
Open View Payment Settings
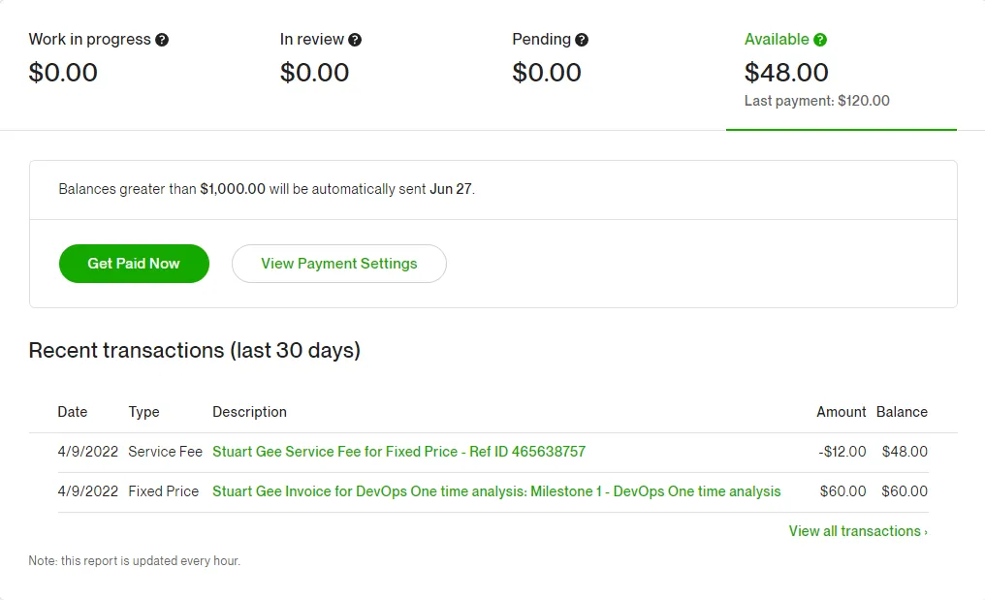point(338,264)
